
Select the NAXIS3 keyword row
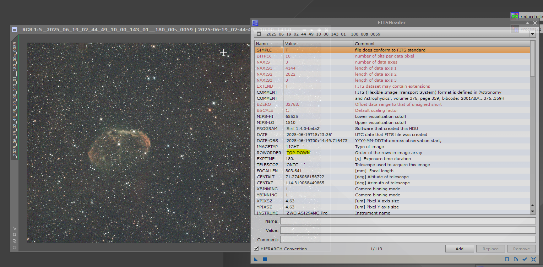click(392, 80)
